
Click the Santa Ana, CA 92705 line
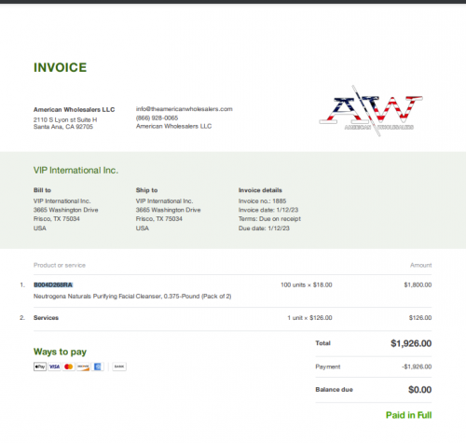point(63,127)
